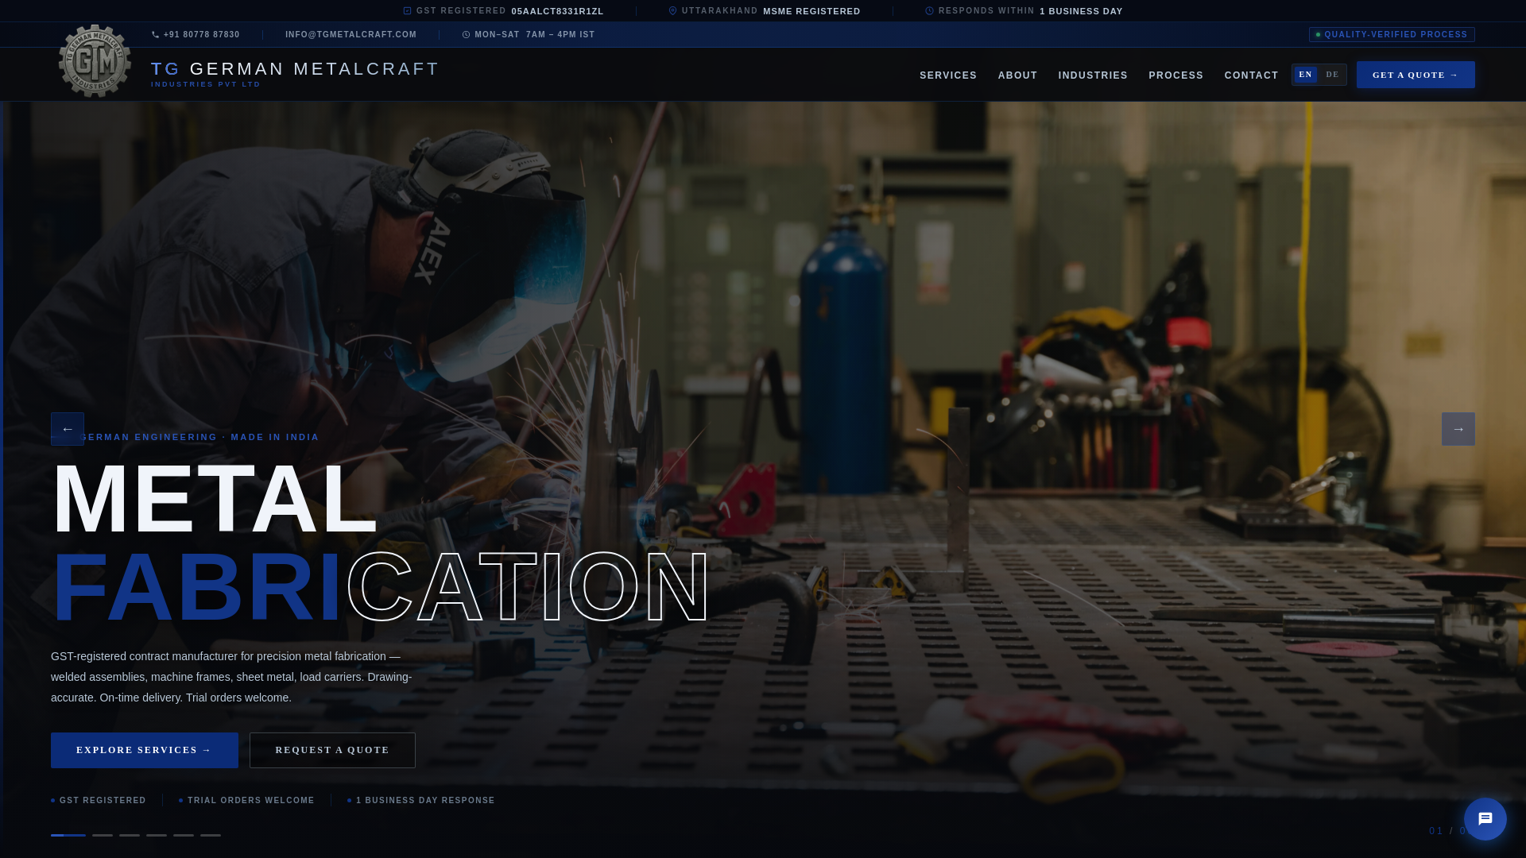Open the Contact menu item
The image size is (1526, 858).
coord(1251,75)
